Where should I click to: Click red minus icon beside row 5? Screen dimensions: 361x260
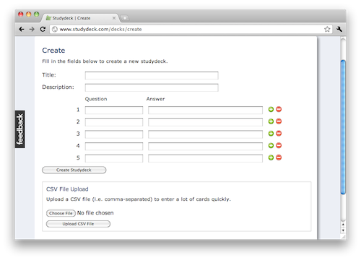(x=279, y=157)
